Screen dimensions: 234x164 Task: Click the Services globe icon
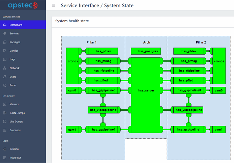5,34
